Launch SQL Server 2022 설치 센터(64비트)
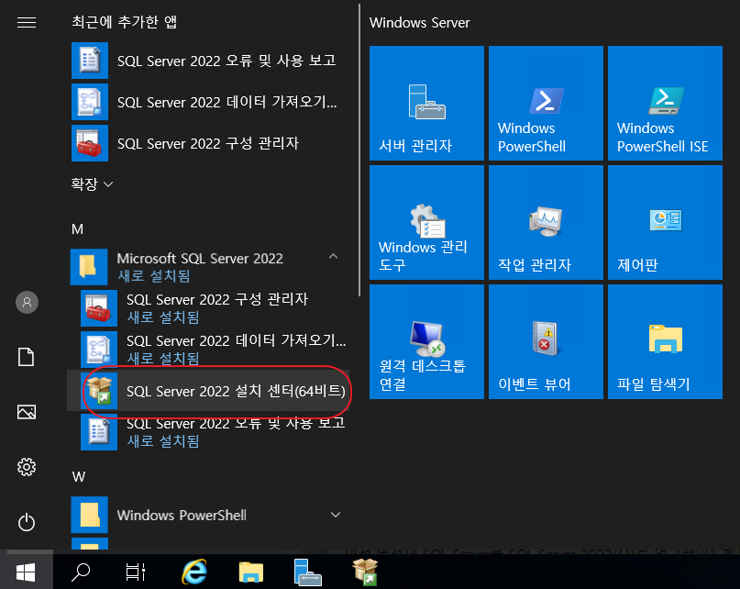 tap(210, 391)
